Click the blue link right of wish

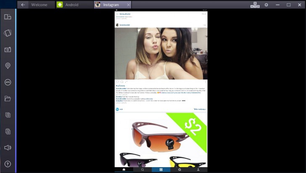(x=200, y=109)
